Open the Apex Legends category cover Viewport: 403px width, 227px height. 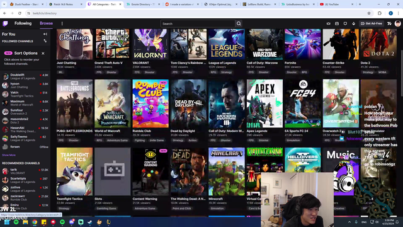pyautogui.click(x=264, y=103)
